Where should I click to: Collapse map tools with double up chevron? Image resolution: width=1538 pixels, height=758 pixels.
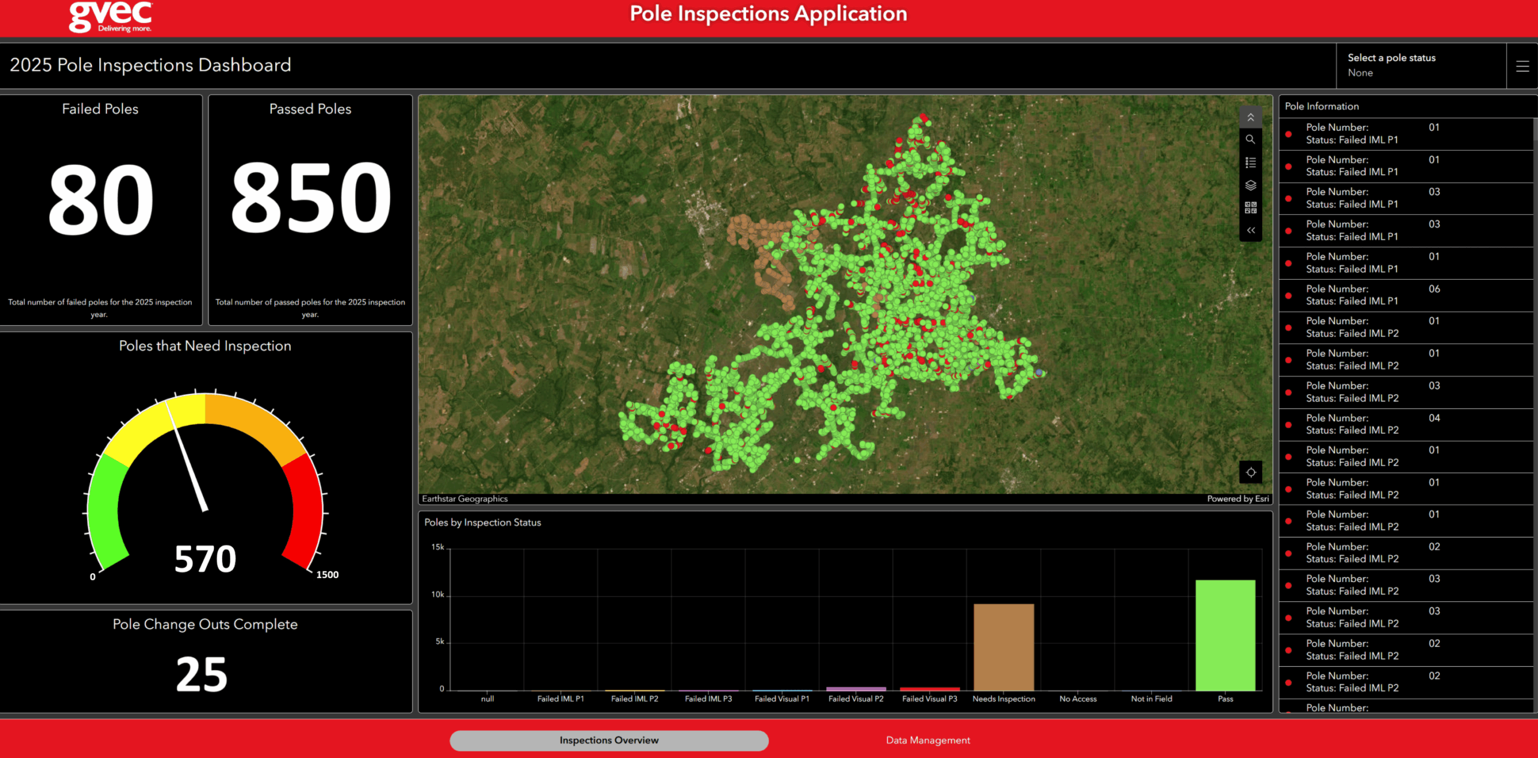pyautogui.click(x=1250, y=117)
